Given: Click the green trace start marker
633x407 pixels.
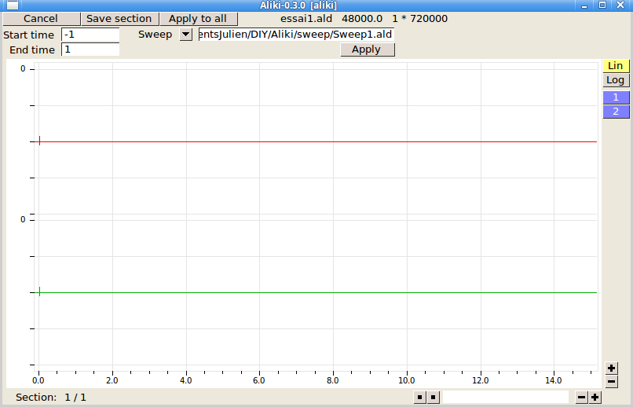Looking at the screenshot, I should pyautogui.click(x=39, y=291).
